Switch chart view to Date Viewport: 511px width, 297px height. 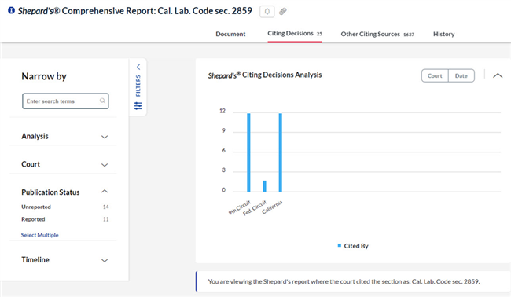(461, 75)
